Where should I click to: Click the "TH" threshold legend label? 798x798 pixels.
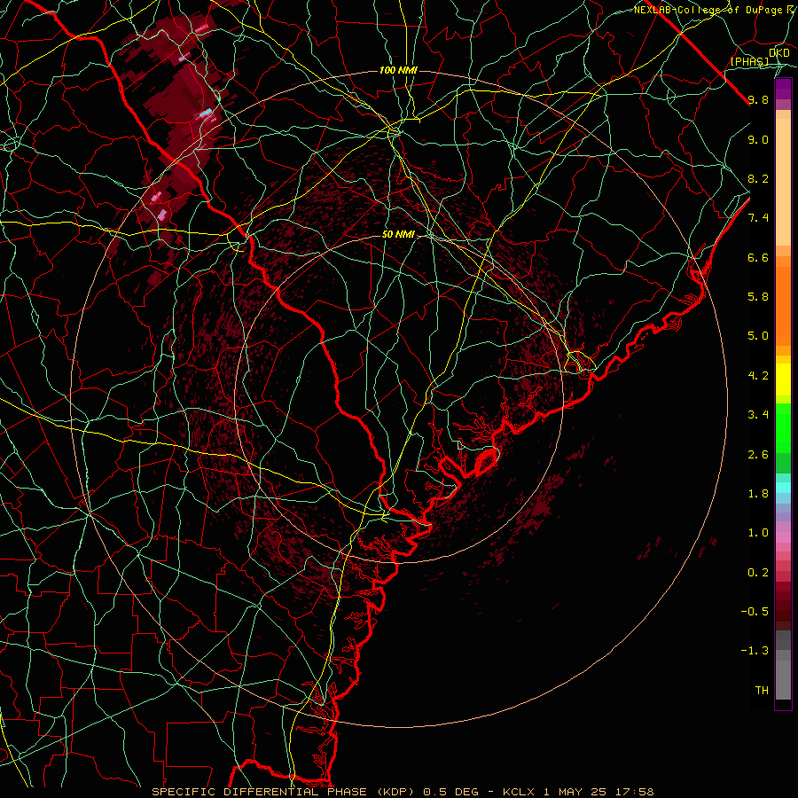pos(762,691)
